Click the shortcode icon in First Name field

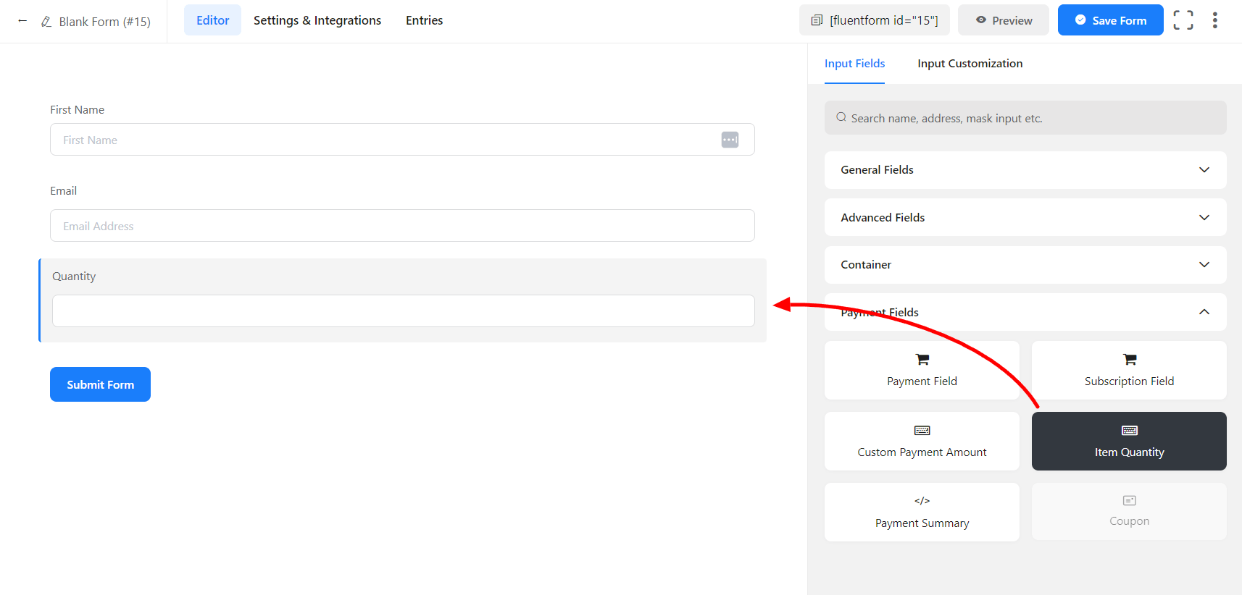pos(730,140)
